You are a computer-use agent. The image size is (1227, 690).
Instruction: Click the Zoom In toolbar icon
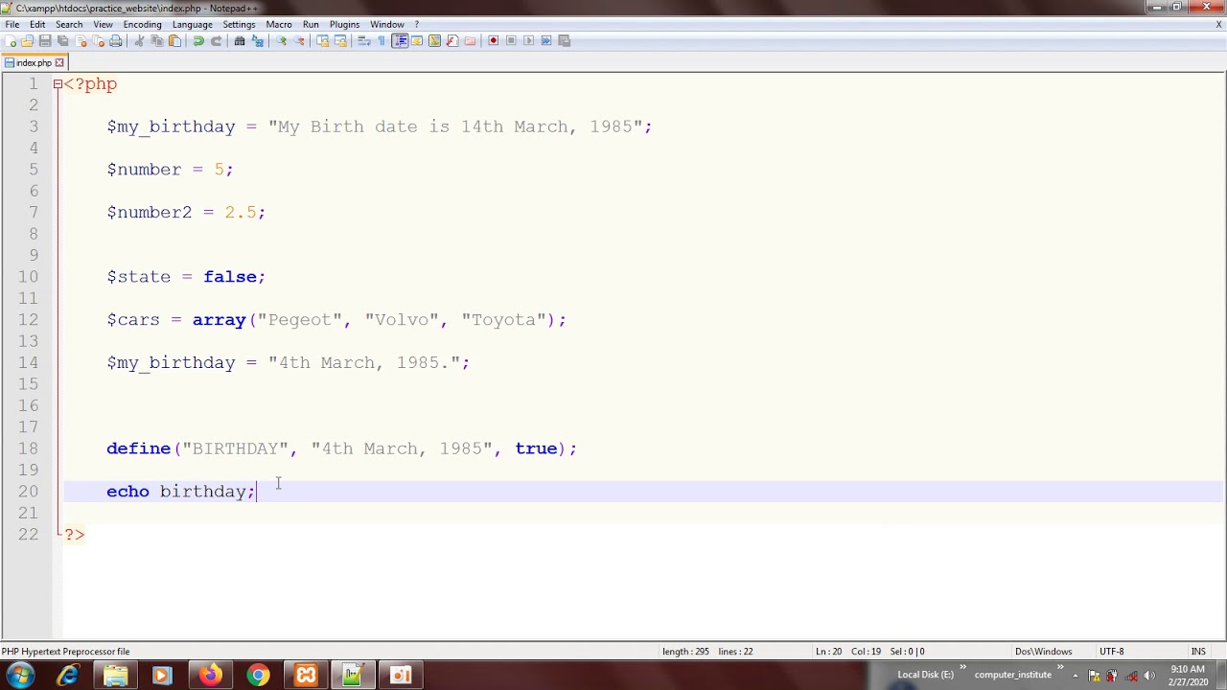coord(281,40)
